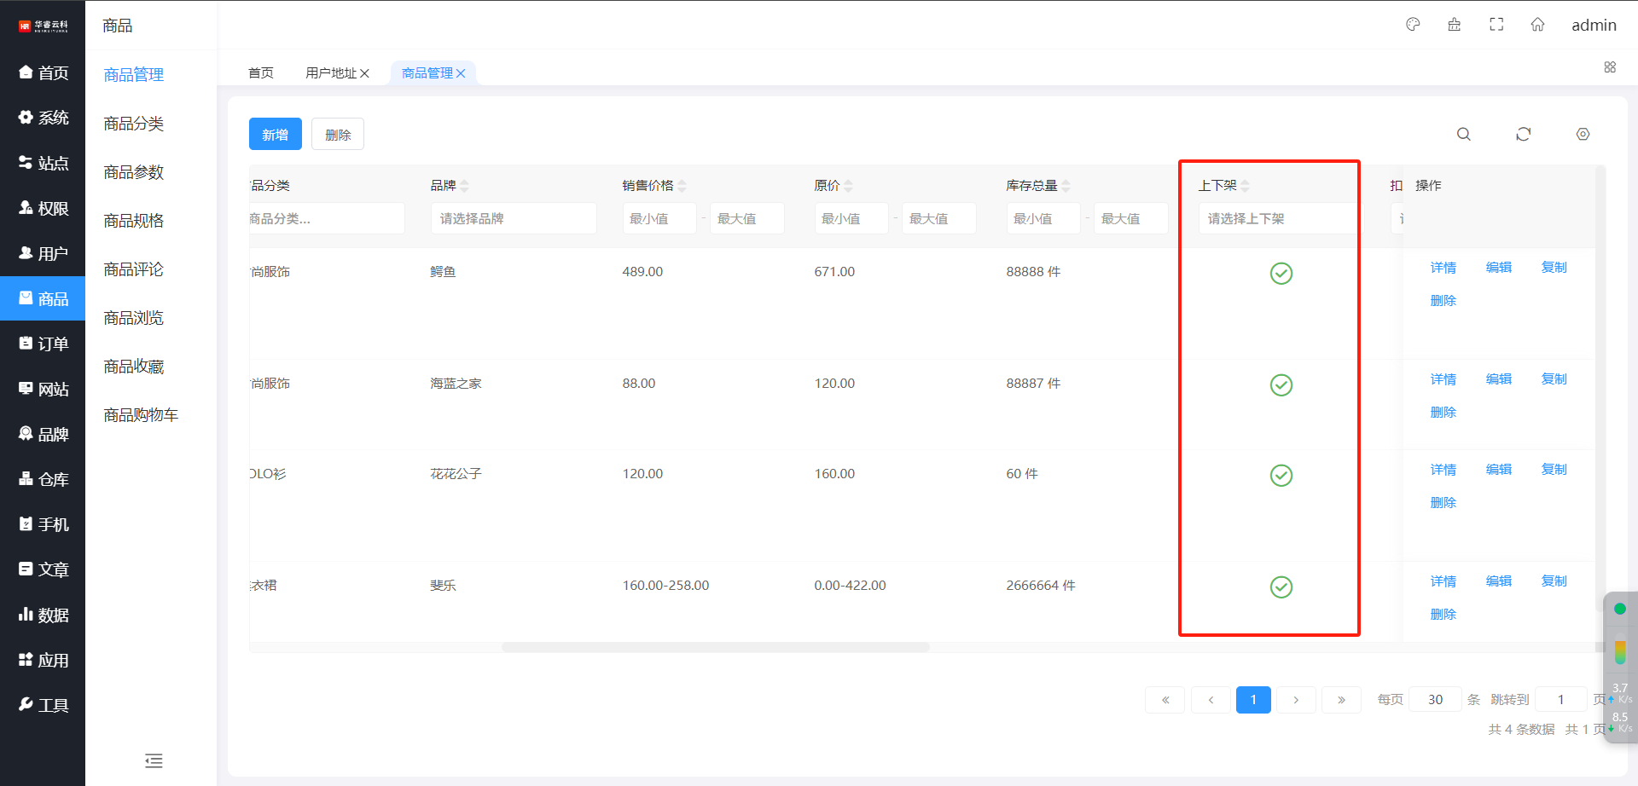1638x786 pixels.
Task: Select 商品分类 in the side menu
Action: 134,124
